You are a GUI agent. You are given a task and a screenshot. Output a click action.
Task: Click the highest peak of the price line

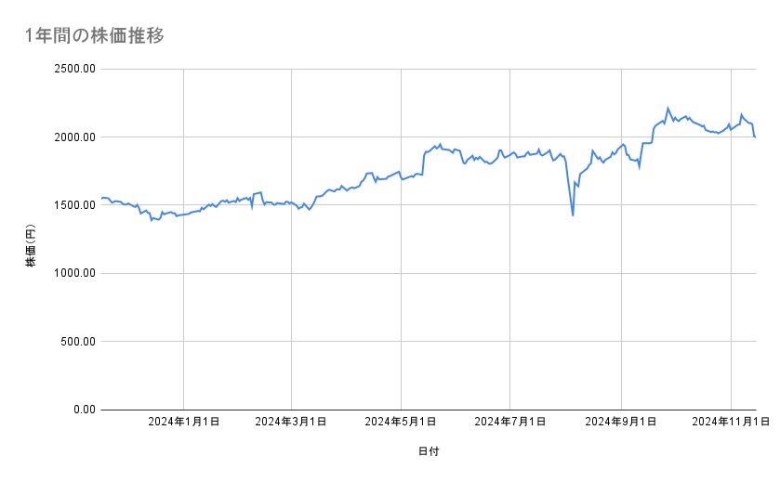(668, 108)
